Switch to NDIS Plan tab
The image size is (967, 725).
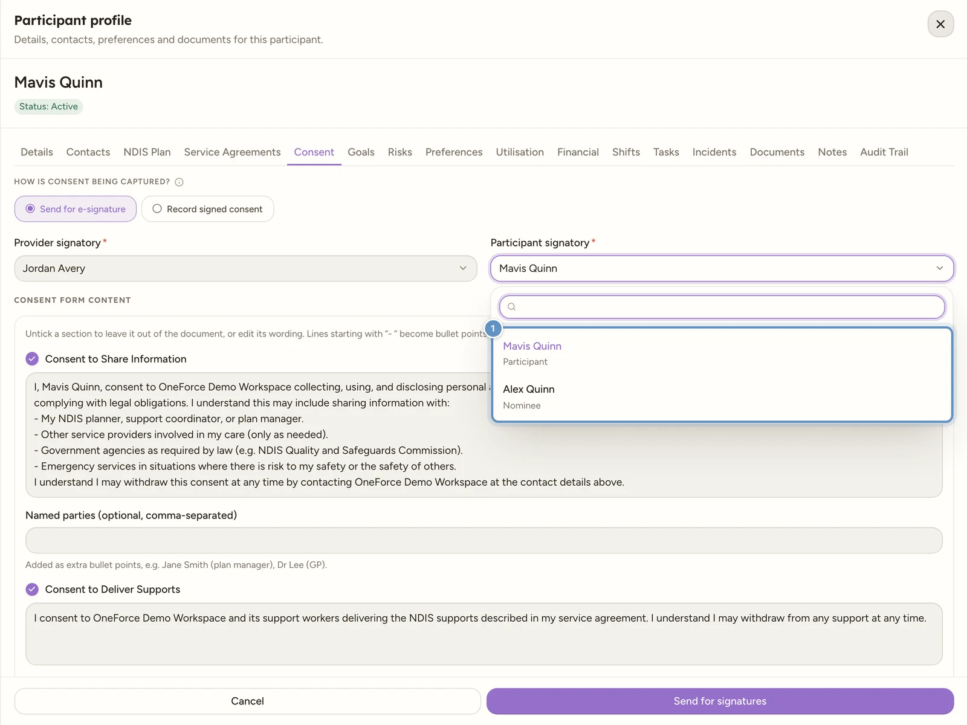tap(147, 152)
